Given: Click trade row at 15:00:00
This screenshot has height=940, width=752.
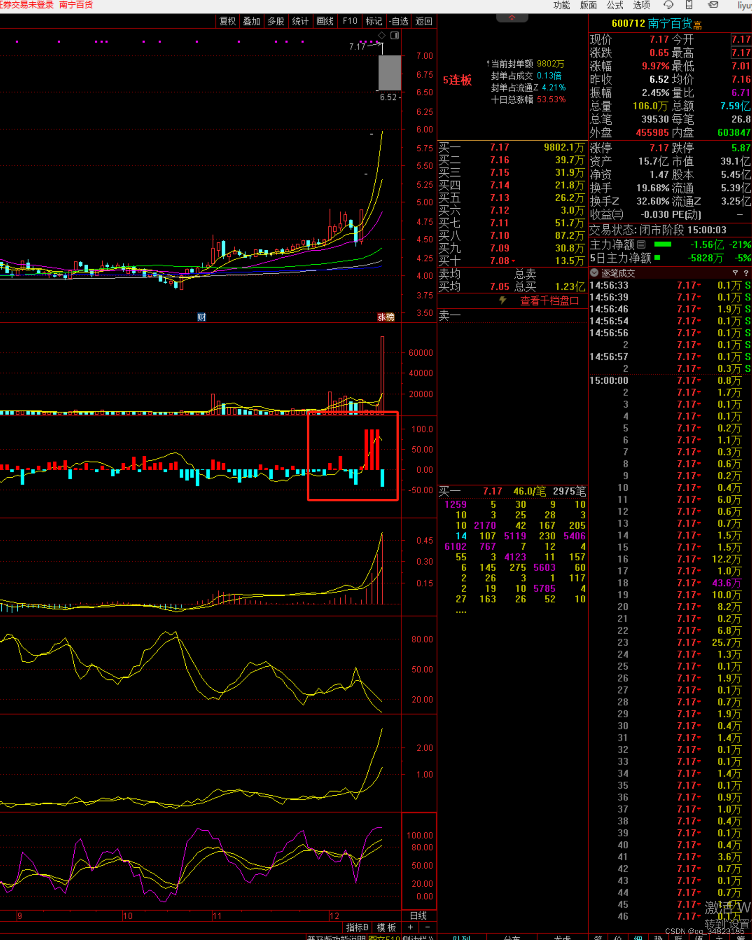Looking at the screenshot, I should tap(670, 380).
